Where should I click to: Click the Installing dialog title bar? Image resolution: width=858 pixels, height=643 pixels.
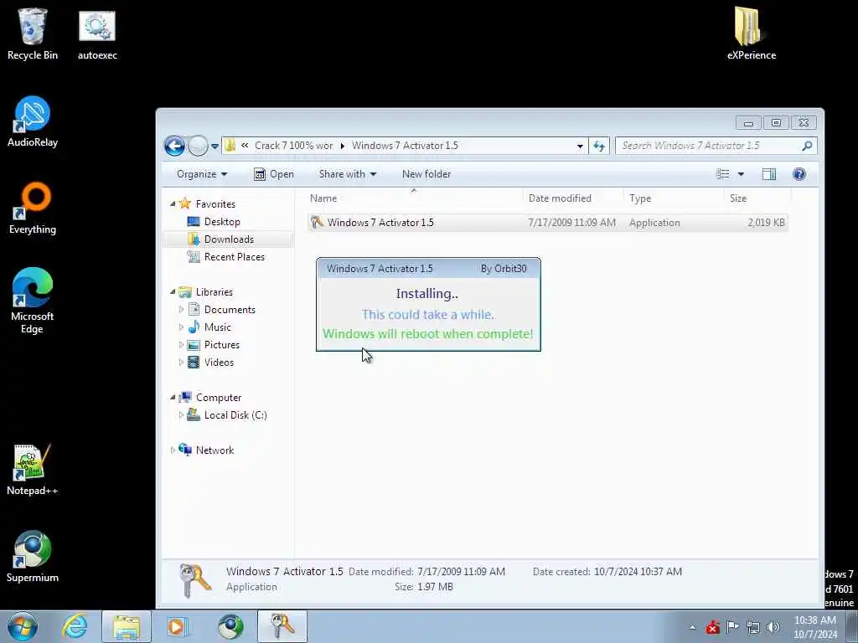tap(428, 269)
